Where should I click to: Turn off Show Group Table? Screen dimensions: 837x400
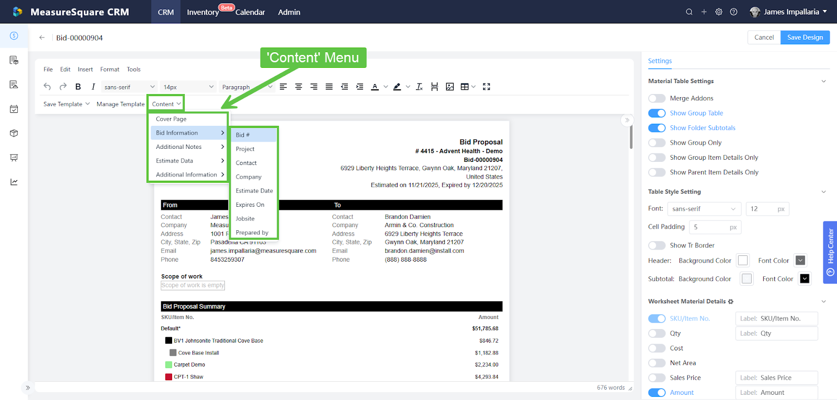(657, 113)
